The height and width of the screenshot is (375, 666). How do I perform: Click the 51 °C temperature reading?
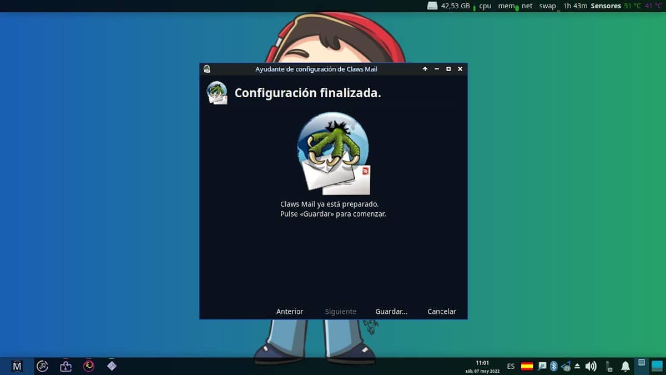[632, 6]
